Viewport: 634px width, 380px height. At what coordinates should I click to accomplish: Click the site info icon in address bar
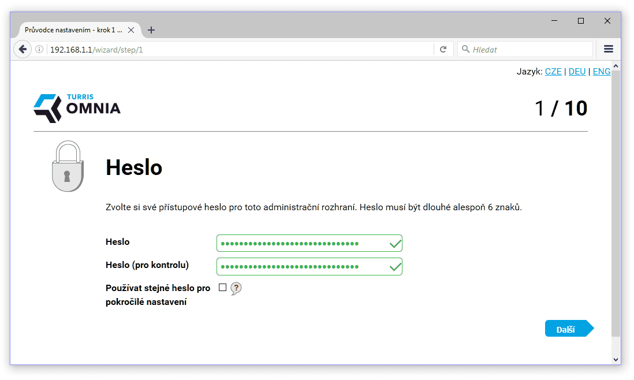click(39, 50)
